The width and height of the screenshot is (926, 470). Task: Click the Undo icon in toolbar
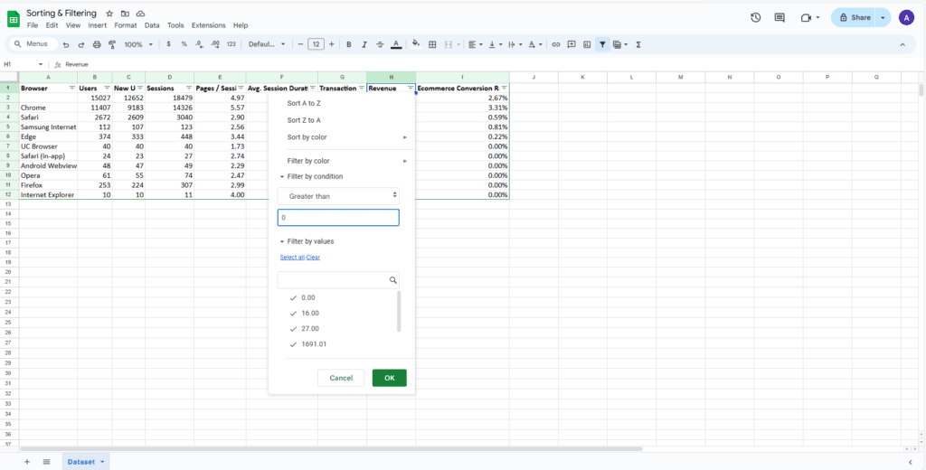65,44
